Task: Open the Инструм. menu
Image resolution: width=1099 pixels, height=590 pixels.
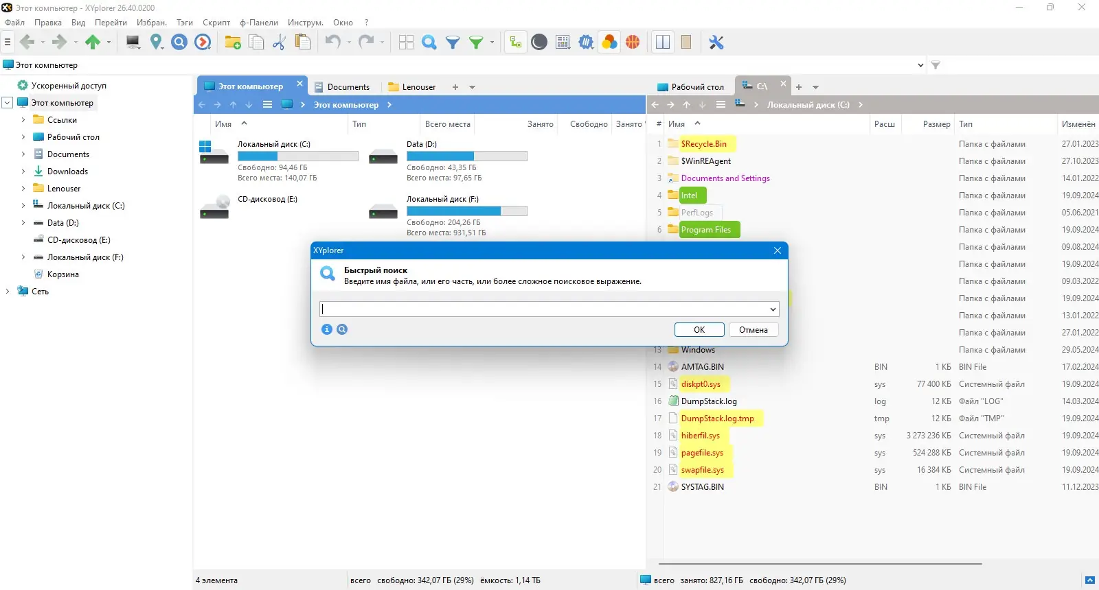Action: 306,23
